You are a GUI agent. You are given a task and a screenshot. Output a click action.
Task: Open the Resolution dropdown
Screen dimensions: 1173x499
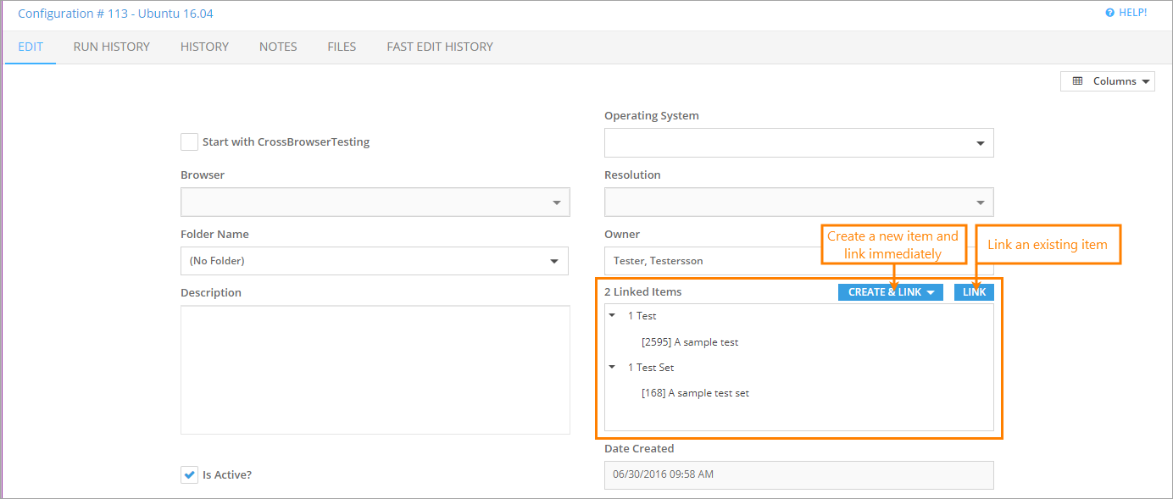(798, 202)
